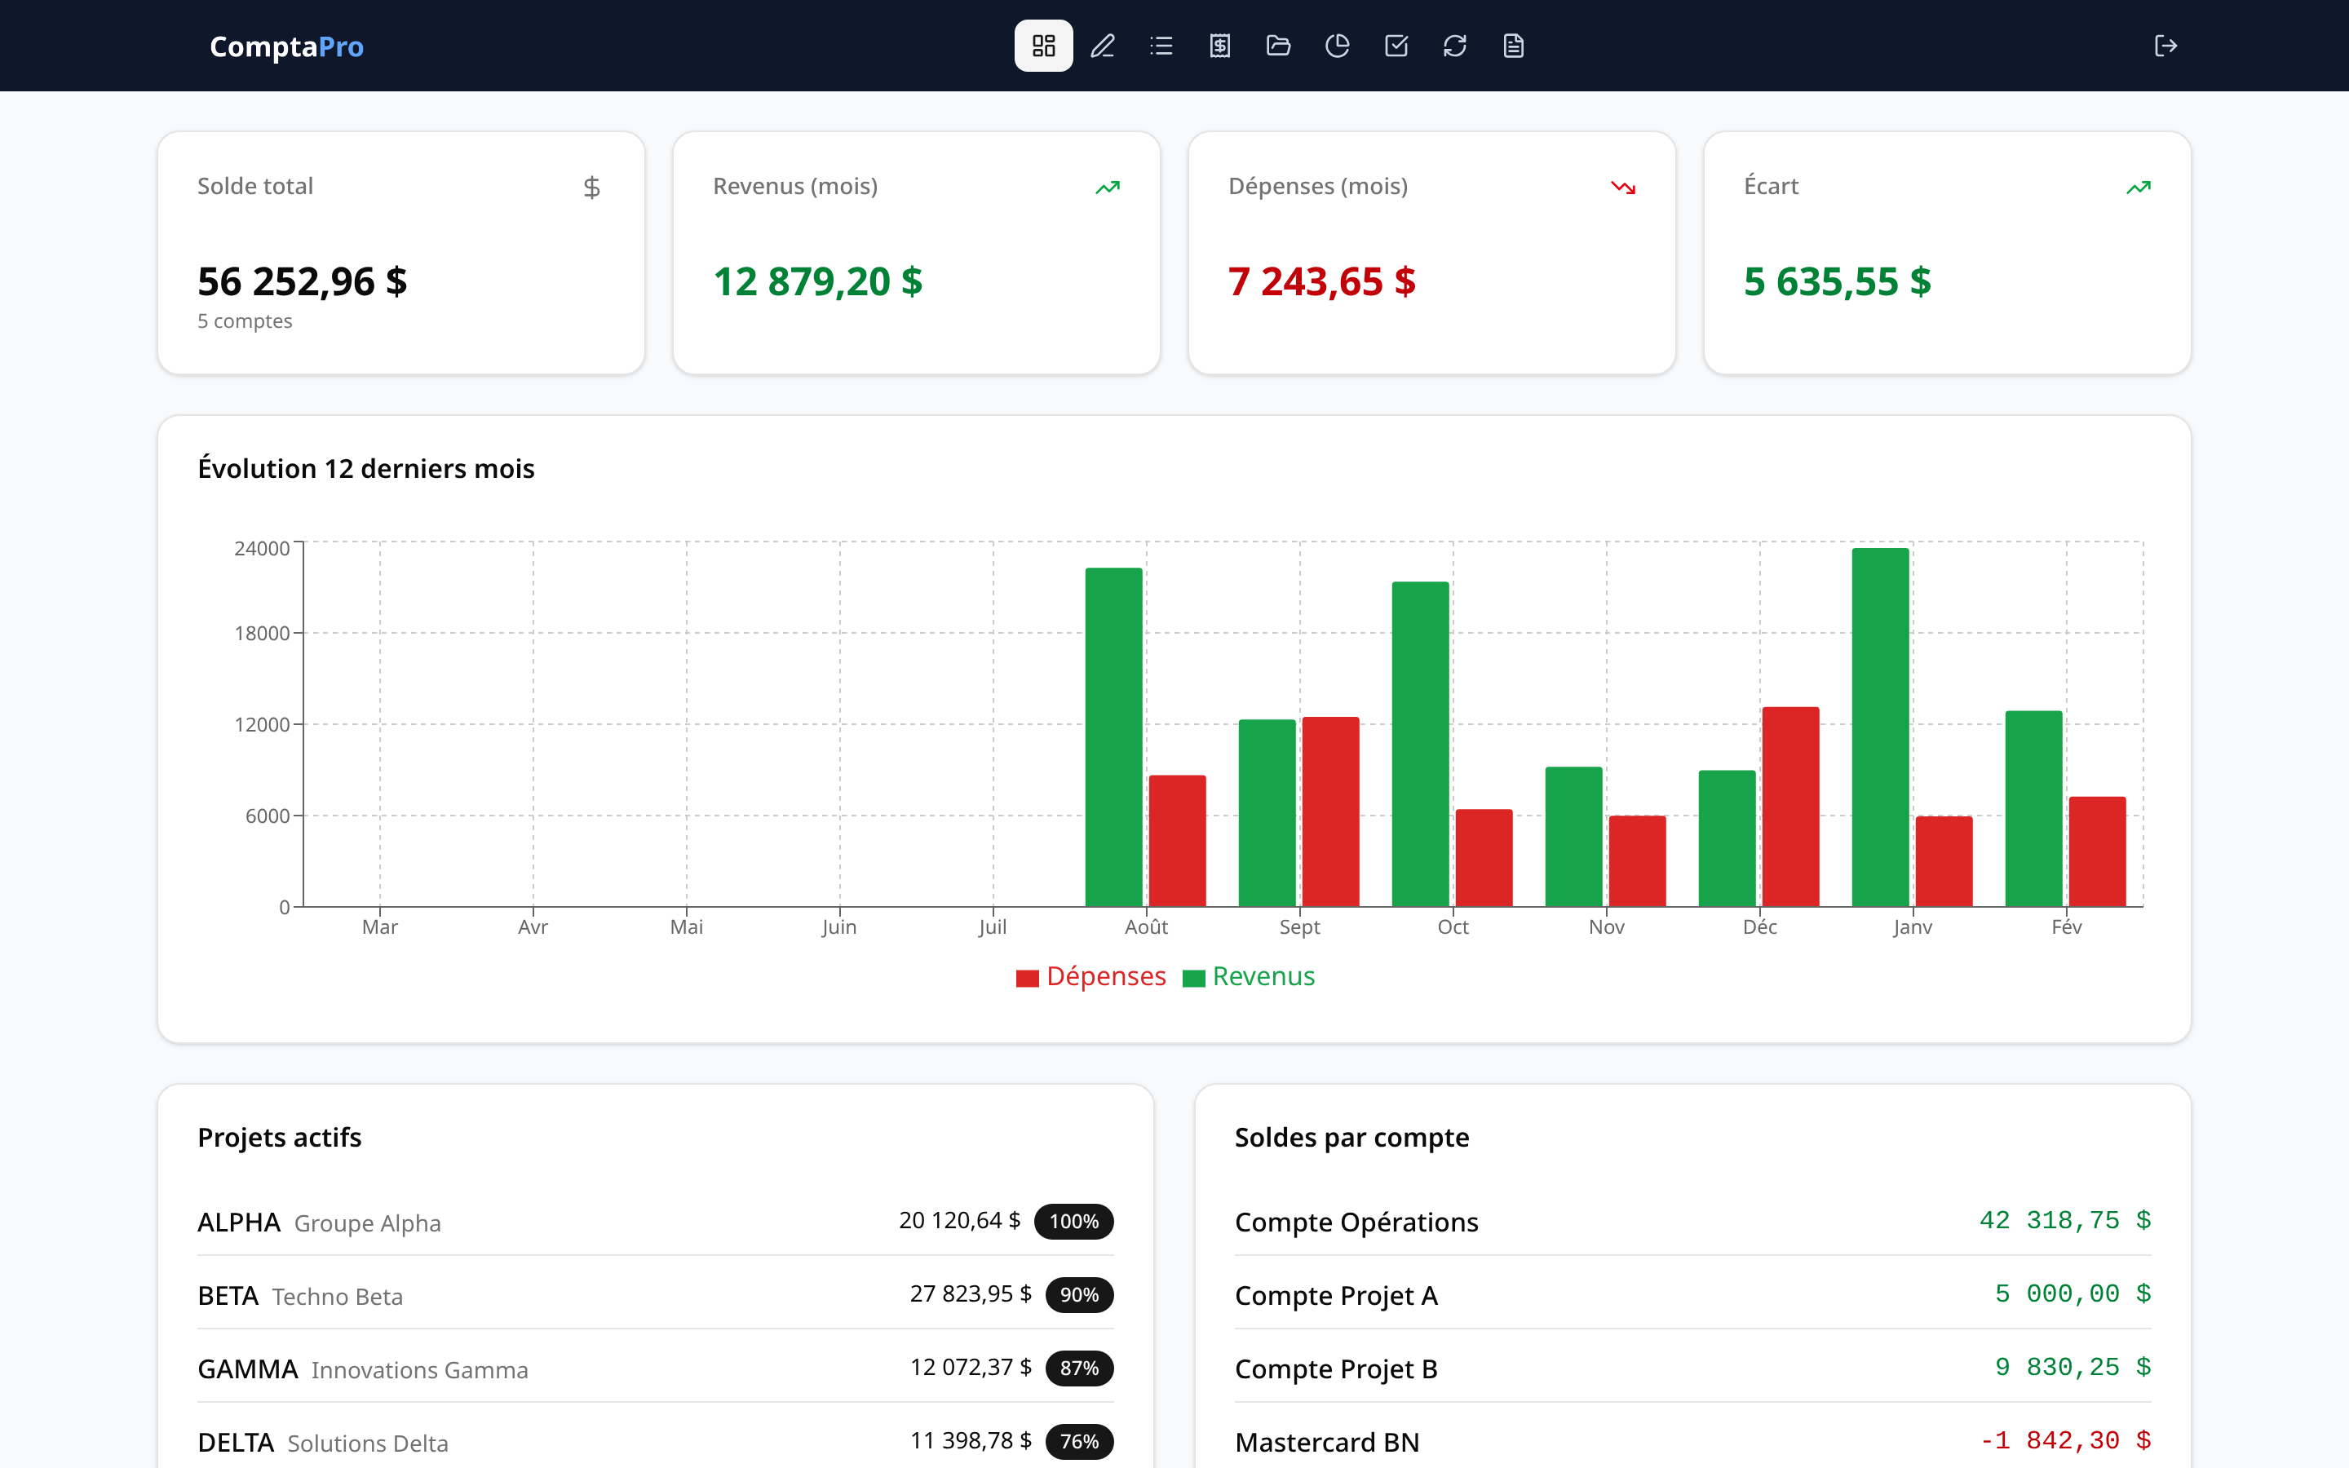Open the pie chart reports view
2349x1468 pixels.
tap(1338, 46)
